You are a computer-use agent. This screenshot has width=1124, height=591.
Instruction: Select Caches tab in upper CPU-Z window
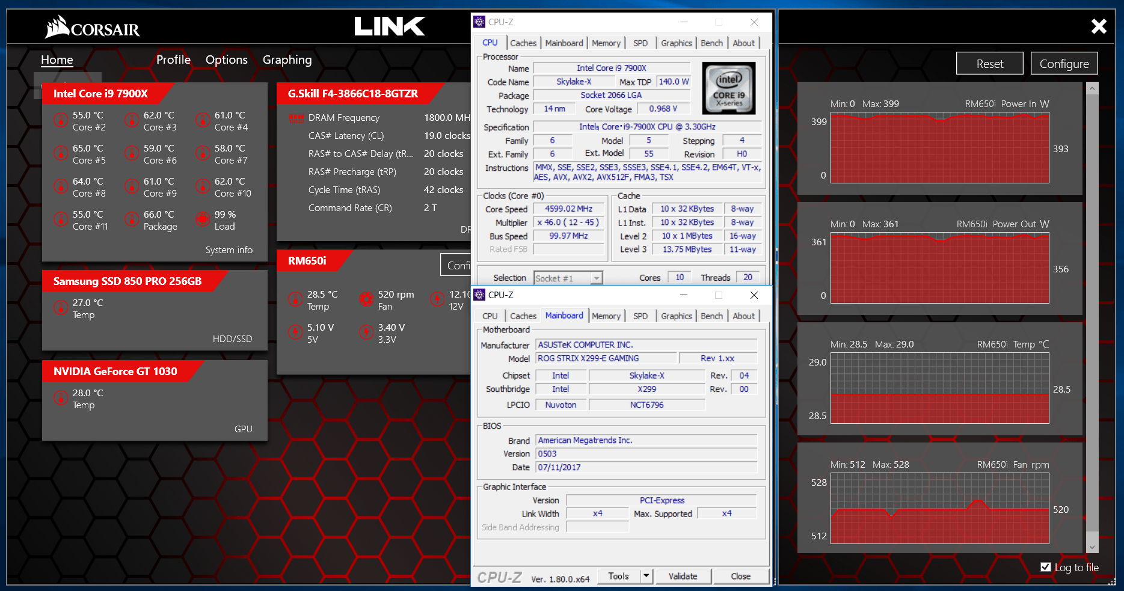(x=523, y=43)
